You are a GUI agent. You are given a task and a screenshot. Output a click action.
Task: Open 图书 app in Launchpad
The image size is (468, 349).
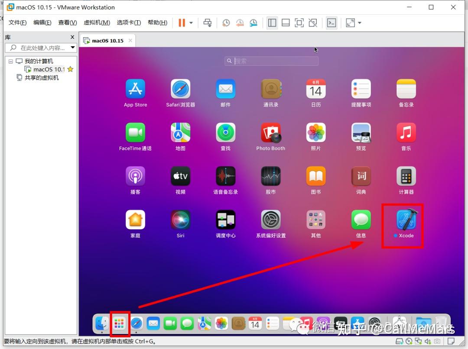316,176
